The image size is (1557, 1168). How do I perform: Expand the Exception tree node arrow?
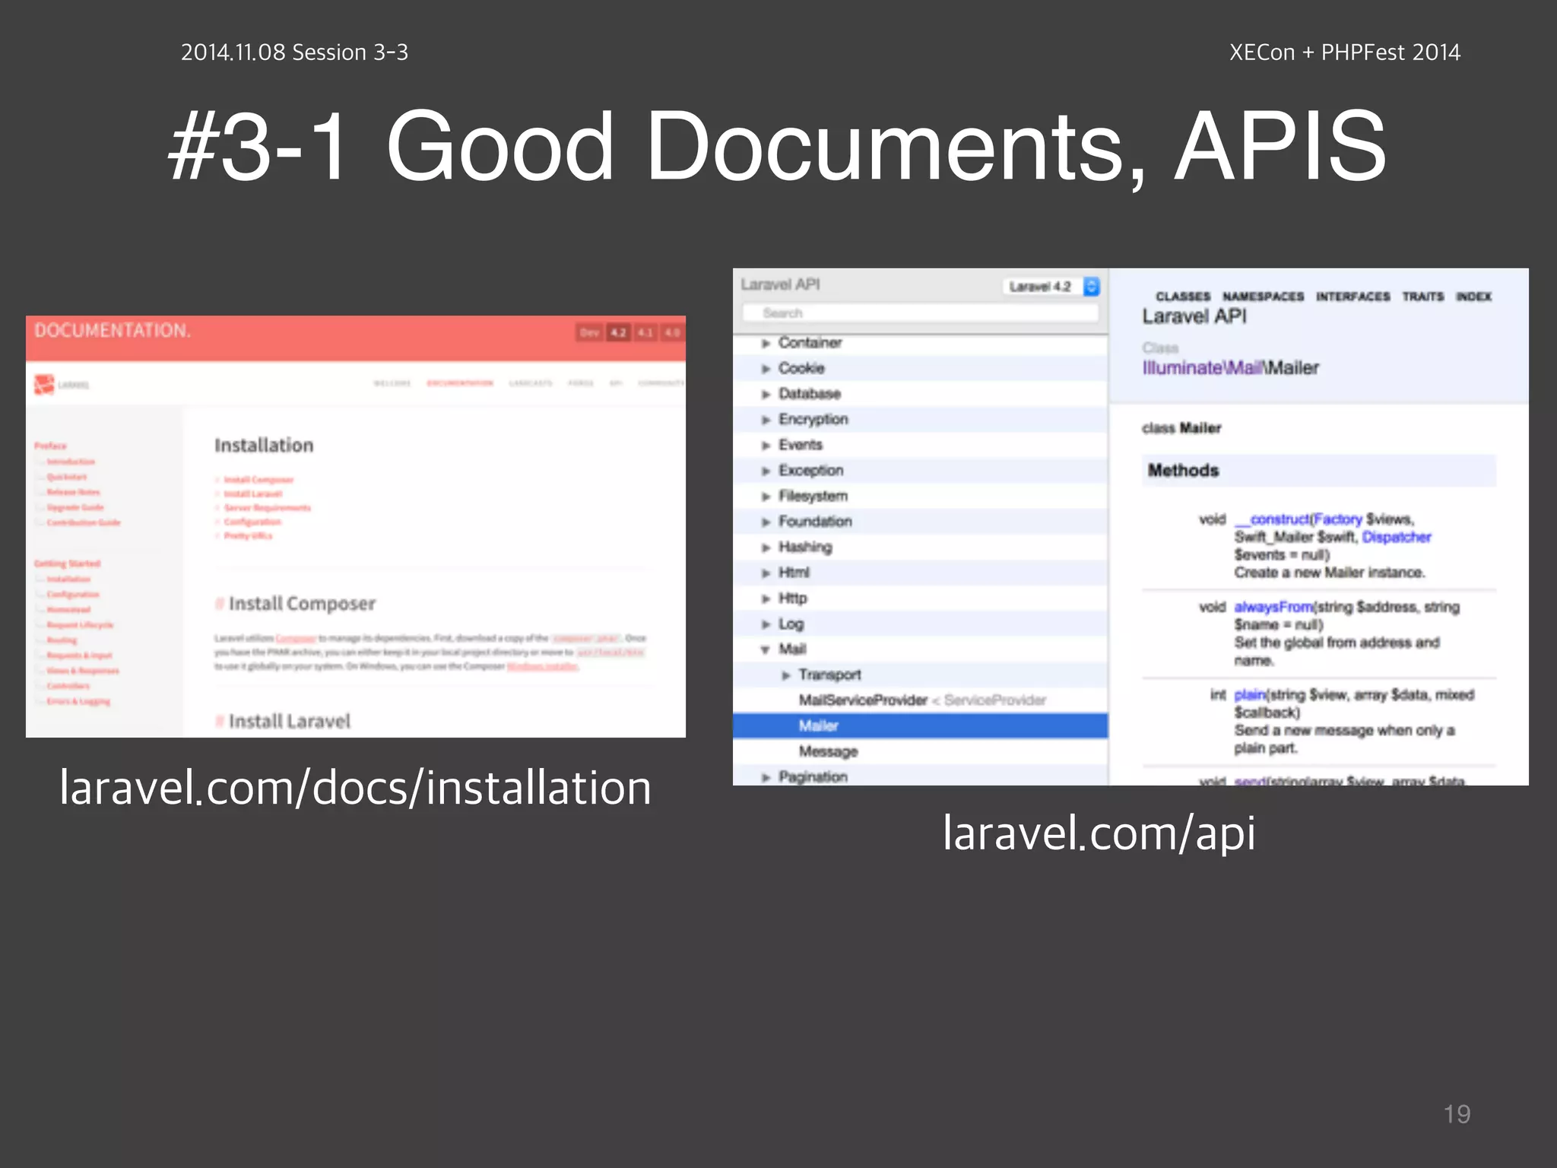pyautogui.click(x=766, y=471)
